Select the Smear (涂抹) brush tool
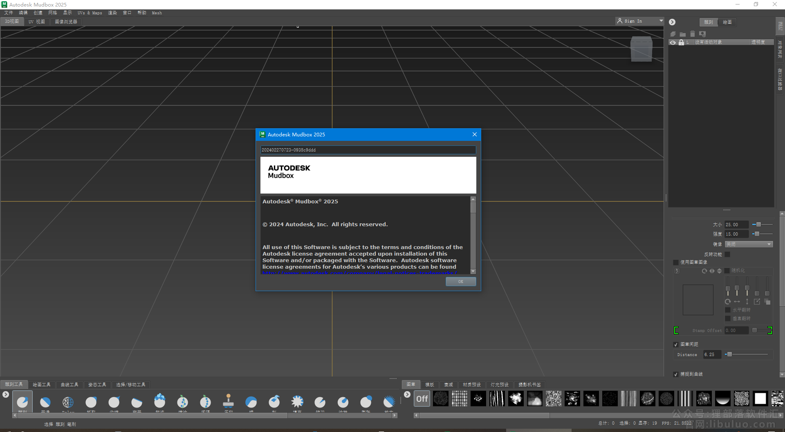Viewport: 785px width, 432px height. click(343, 402)
